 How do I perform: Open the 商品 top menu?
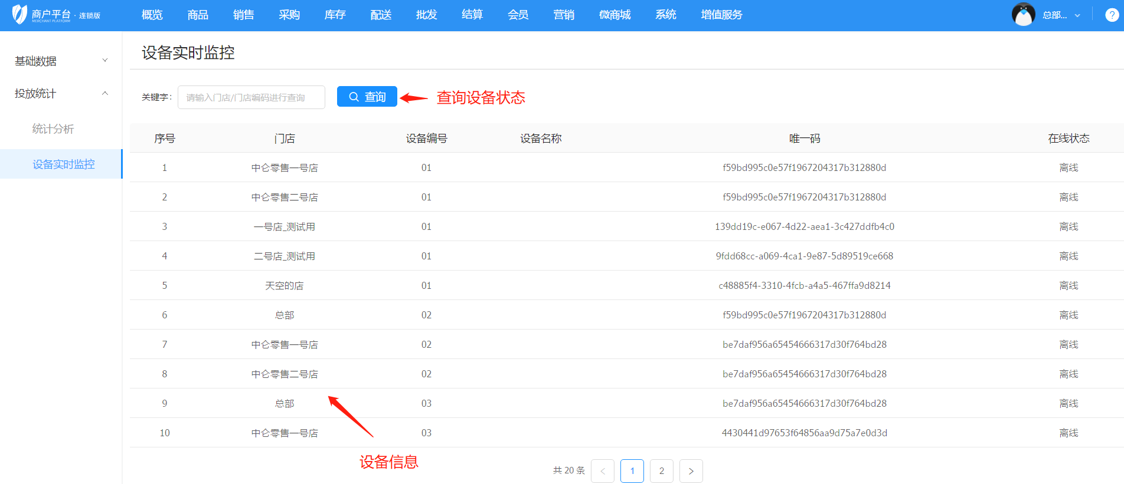point(198,15)
